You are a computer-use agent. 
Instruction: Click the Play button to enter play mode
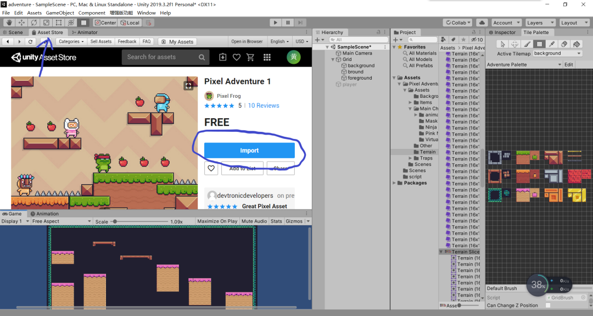tap(275, 23)
